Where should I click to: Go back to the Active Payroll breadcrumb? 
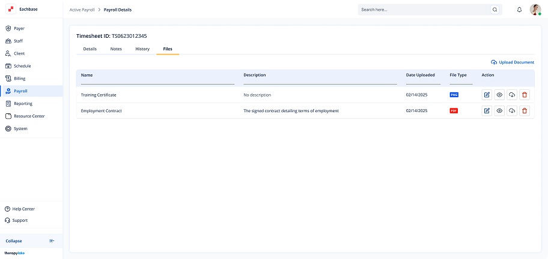[82, 10]
